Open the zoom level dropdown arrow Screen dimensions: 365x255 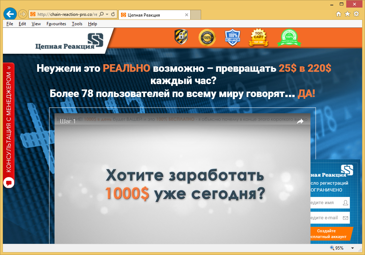353,248
